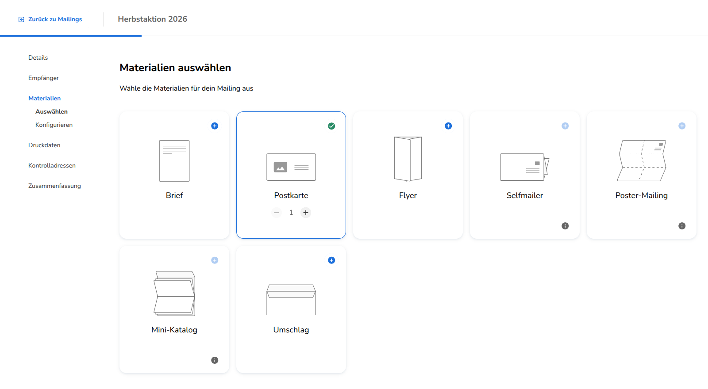Add Umschlag via its plus icon
The width and height of the screenshot is (708, 389).
click(331, 260)
